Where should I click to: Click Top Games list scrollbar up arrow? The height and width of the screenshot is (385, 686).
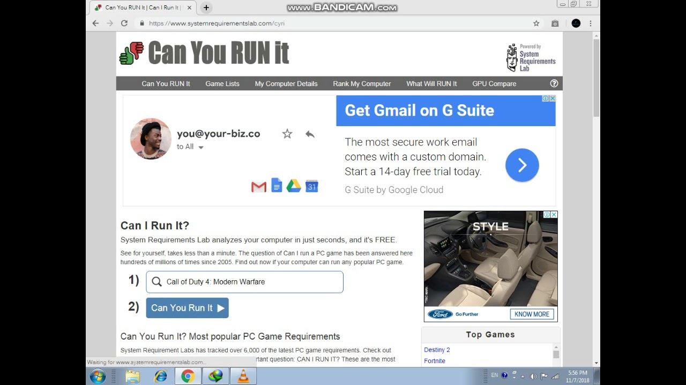pyautogui.click(x=556, y=347)
